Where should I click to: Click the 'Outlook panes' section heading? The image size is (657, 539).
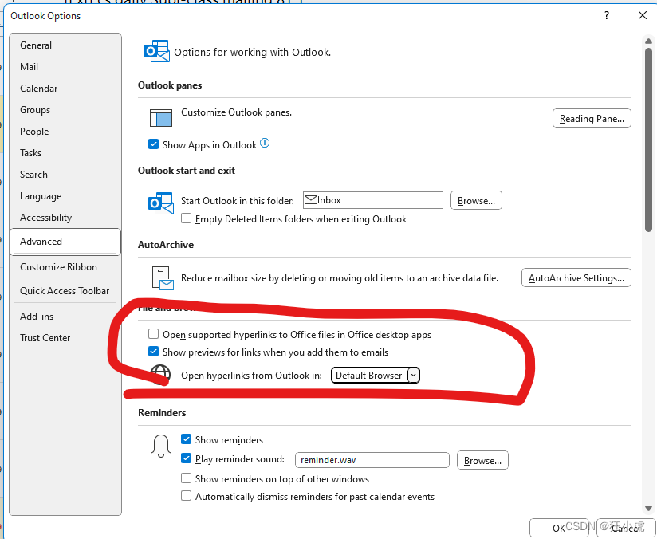[x=170, y=85]
